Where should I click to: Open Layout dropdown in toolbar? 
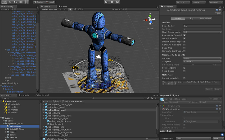tap(199, 2)
